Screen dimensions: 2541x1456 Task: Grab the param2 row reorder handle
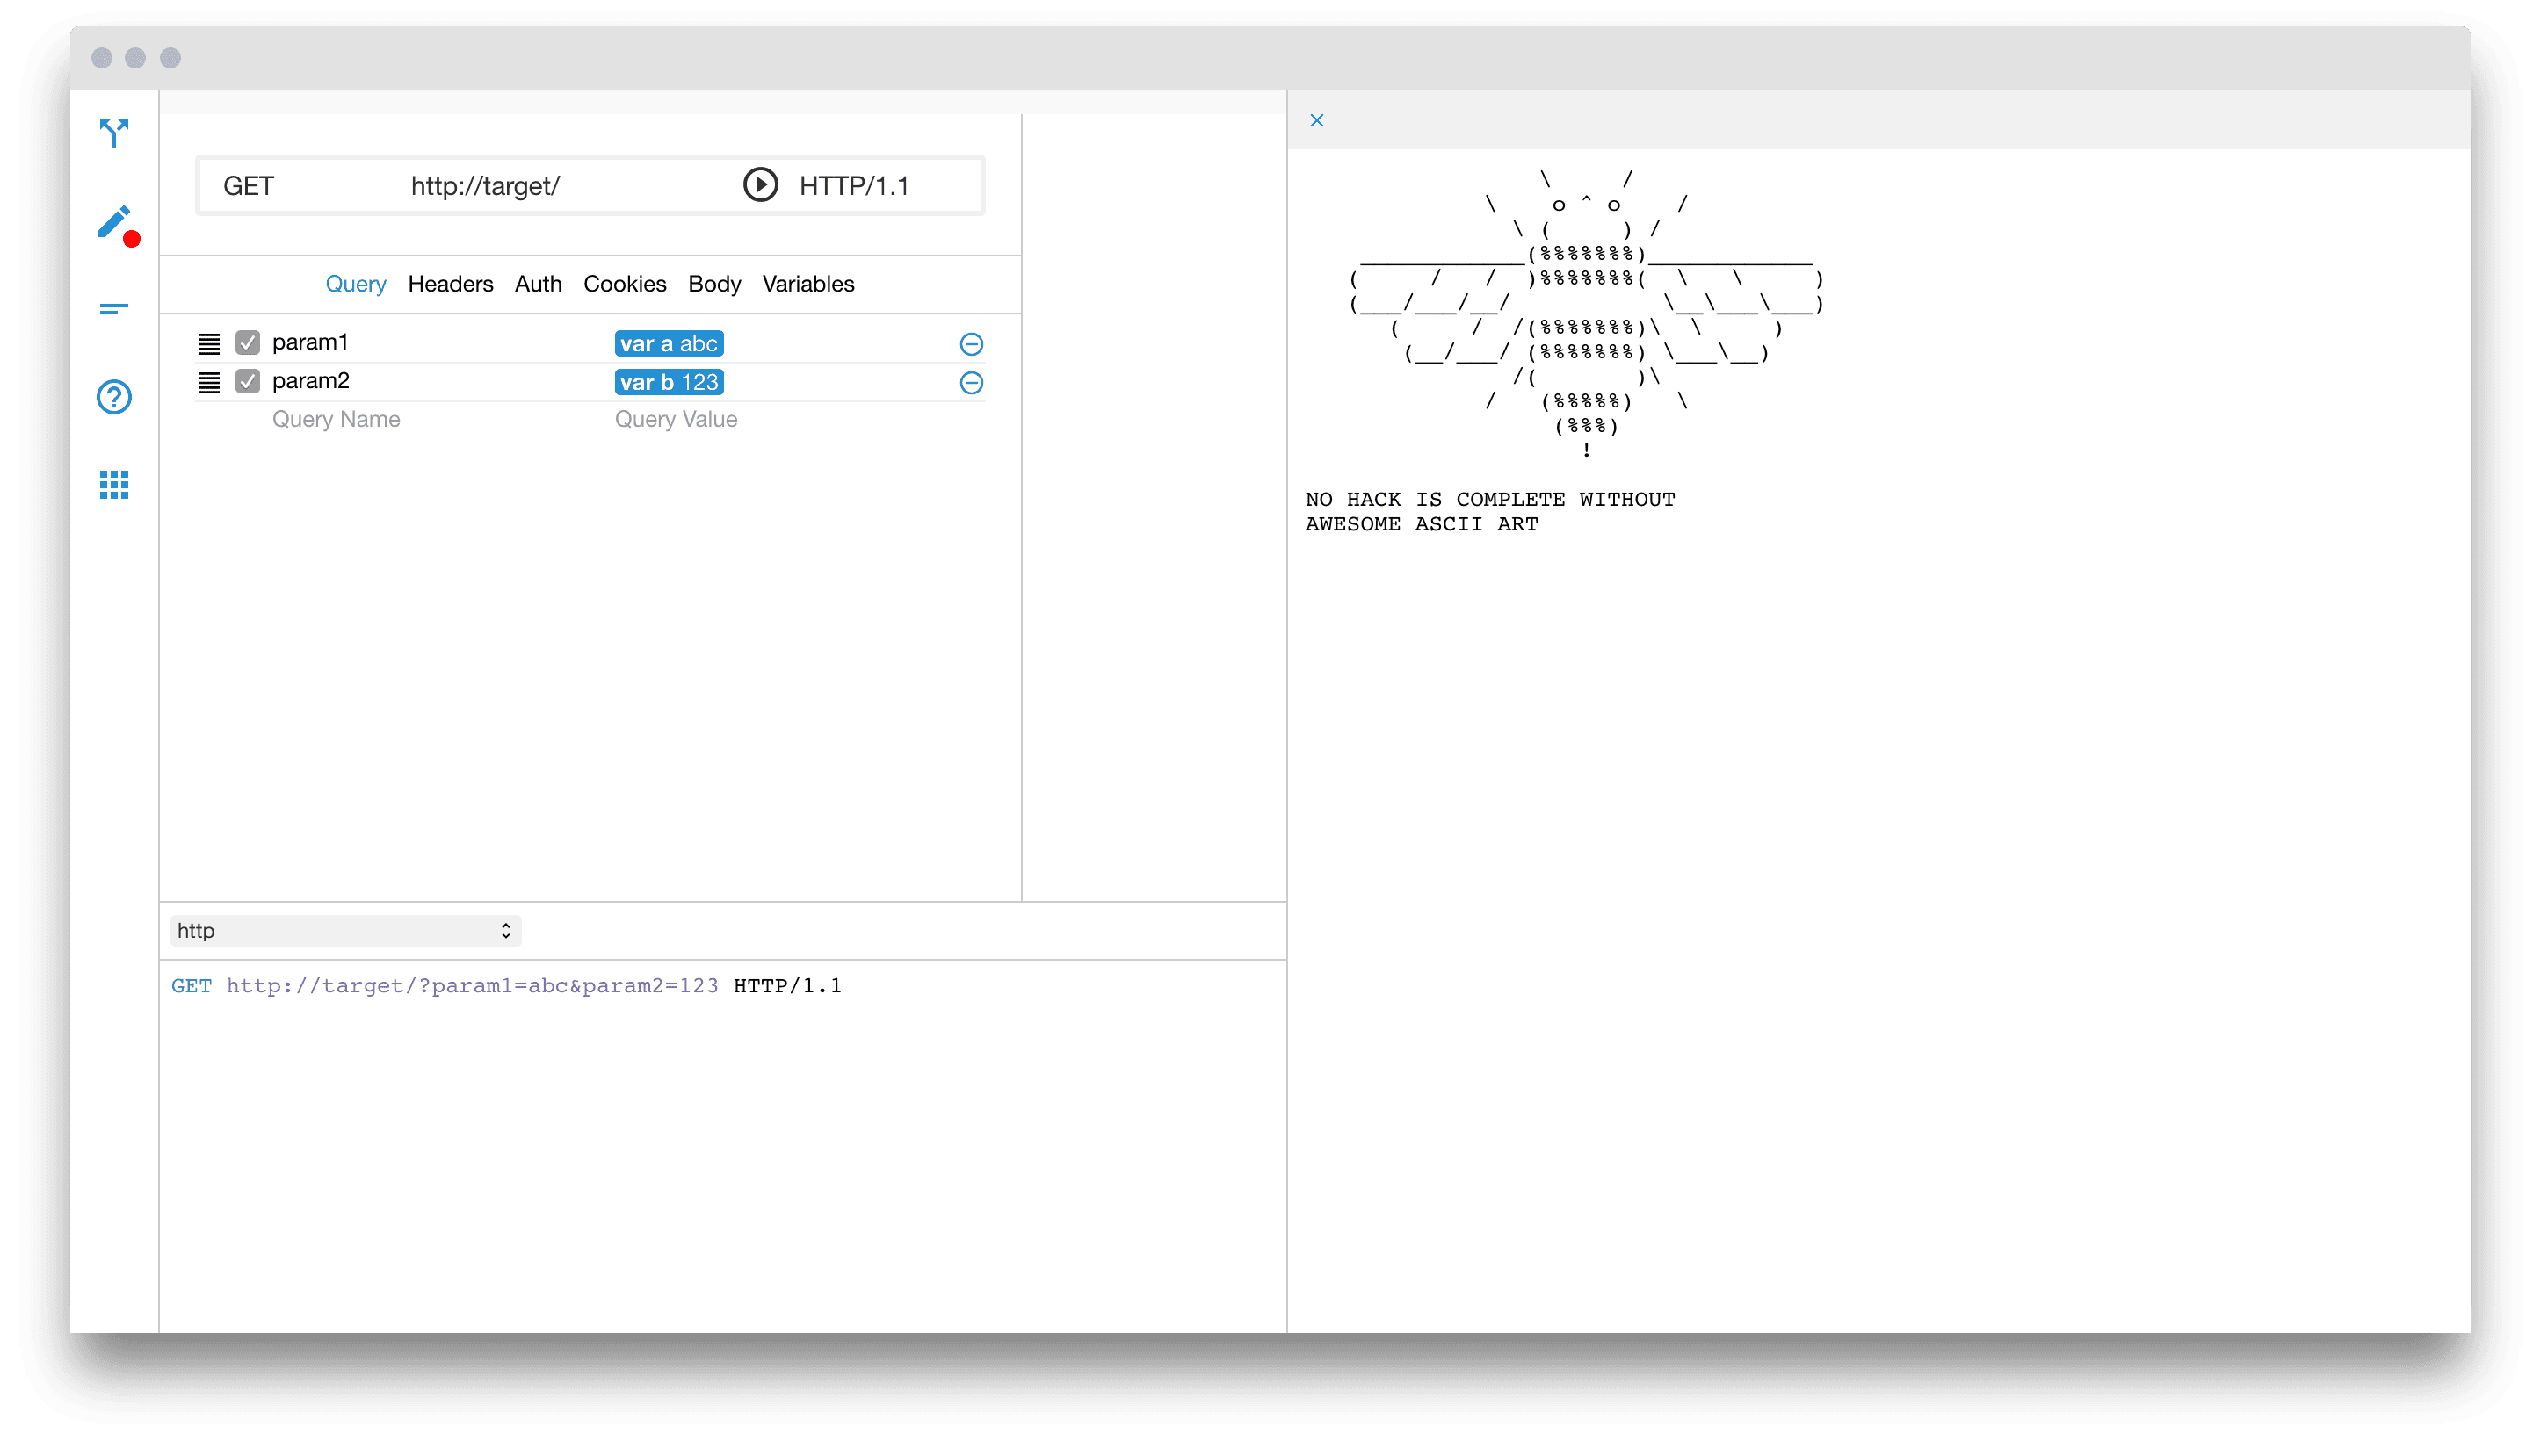tap(208, 383)
